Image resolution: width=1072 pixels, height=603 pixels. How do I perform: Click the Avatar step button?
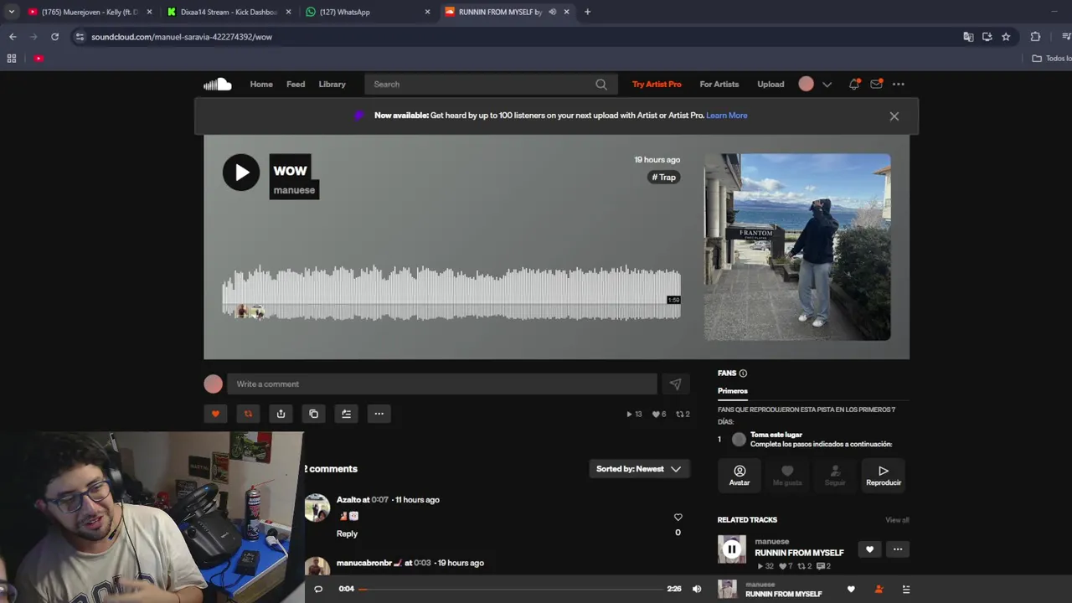740,475
